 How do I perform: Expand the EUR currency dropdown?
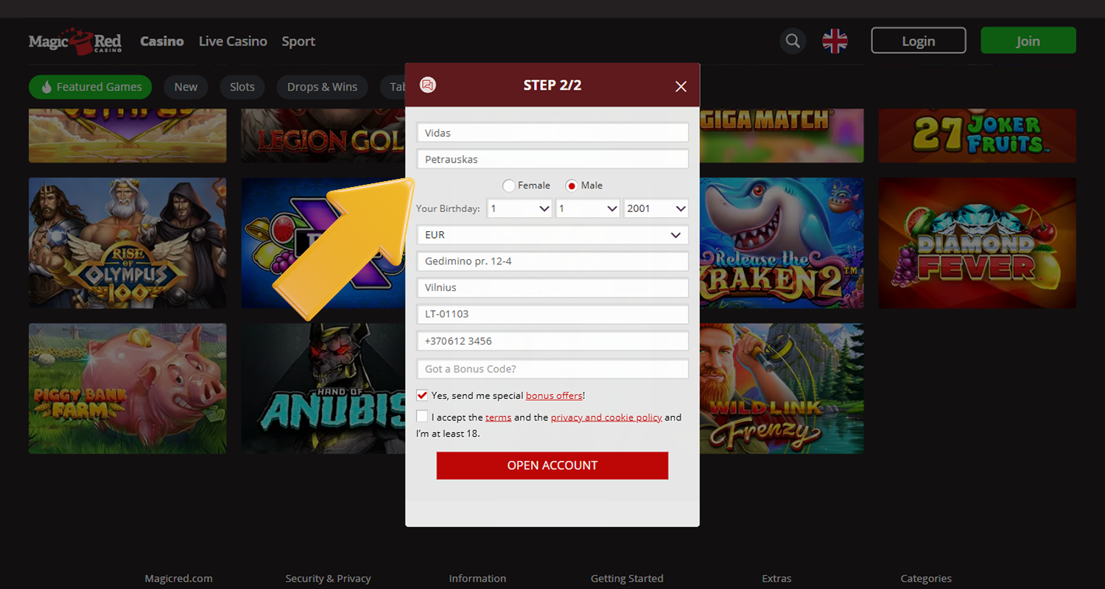coord(552,235)
